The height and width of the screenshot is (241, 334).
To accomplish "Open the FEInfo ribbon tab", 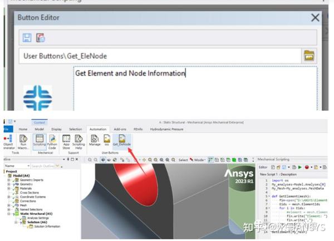I will pos(138,129).
